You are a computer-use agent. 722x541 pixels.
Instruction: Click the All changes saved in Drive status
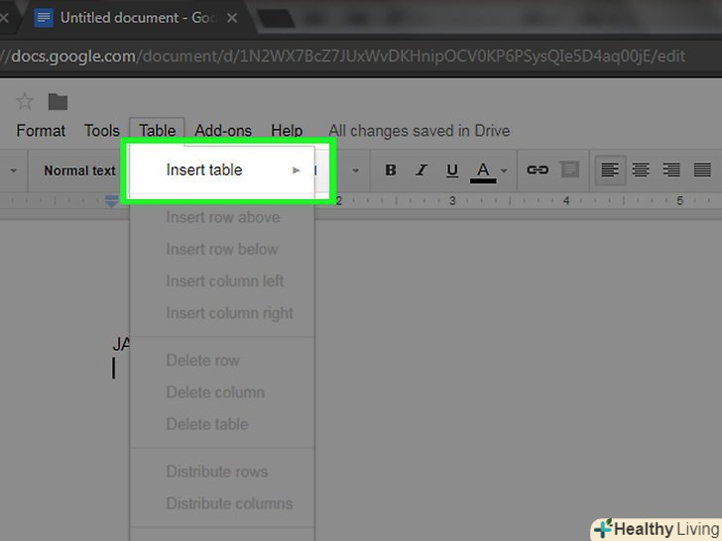[419, 131]
